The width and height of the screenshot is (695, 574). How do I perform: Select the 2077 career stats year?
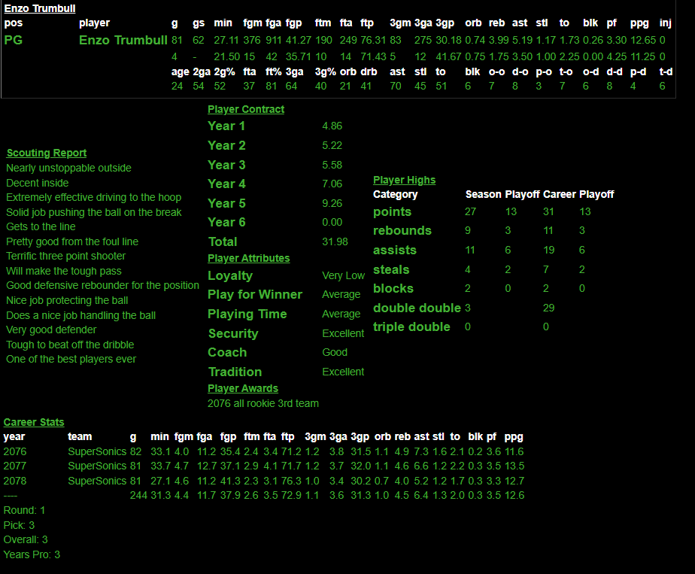(15, 466)
